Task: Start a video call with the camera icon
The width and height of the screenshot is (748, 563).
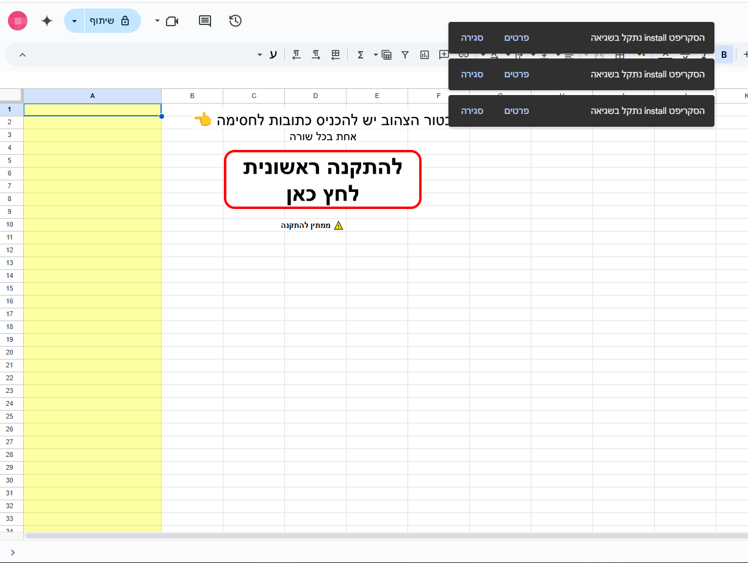Action: pos(172,21)
